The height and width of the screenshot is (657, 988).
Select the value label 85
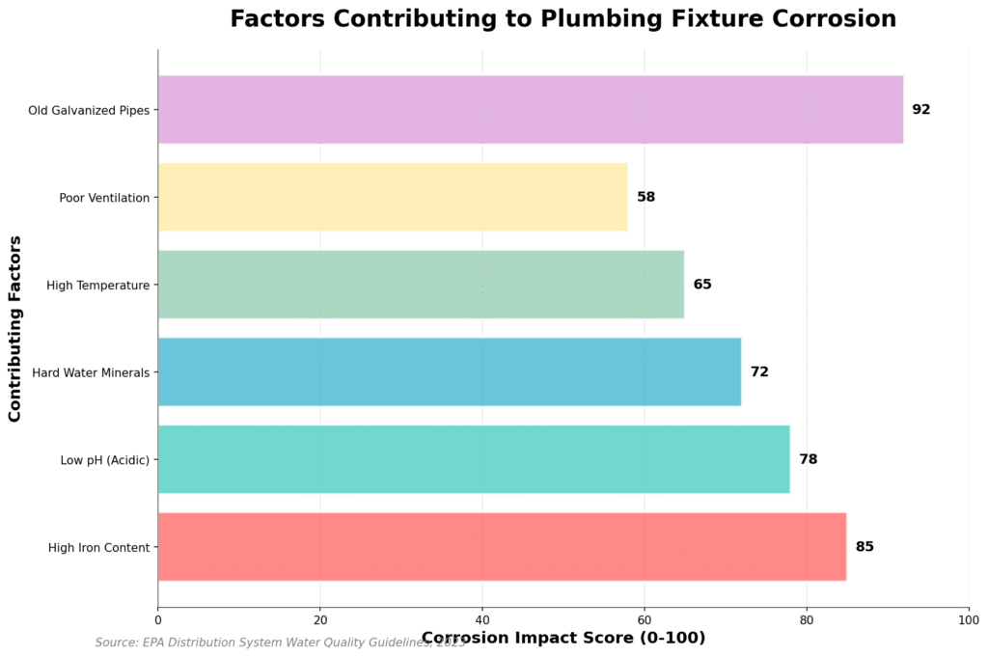864,547
